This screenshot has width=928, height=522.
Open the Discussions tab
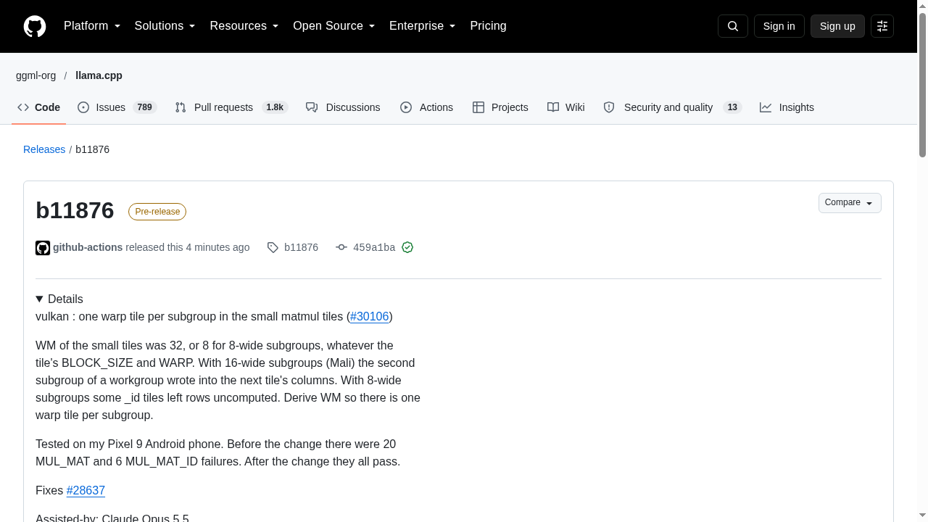click(x=343, y=107)
